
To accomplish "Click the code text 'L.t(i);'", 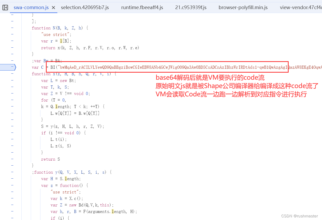I will point(59,139).
